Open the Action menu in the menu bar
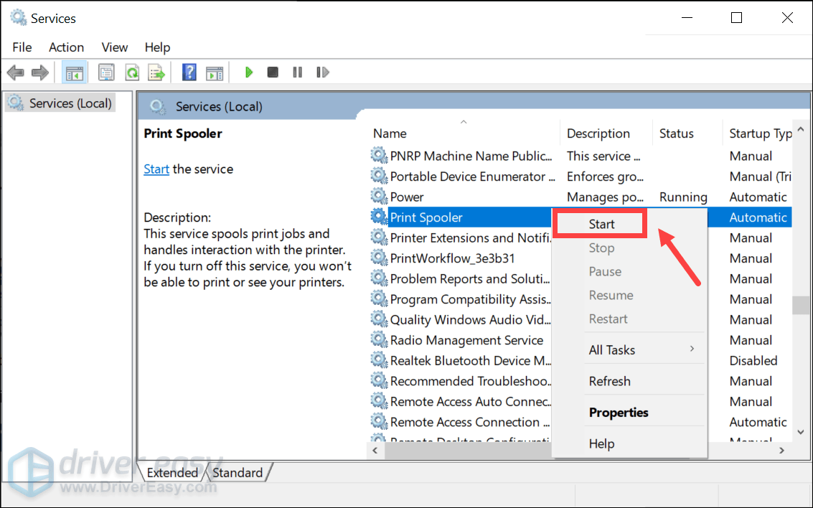Screen dimensions: 813x508 tap(66, 47)
